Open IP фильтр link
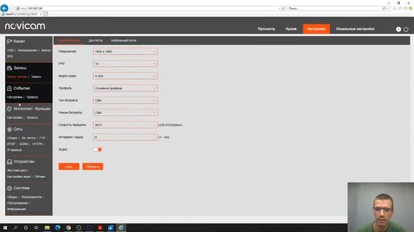 (14, 150)
